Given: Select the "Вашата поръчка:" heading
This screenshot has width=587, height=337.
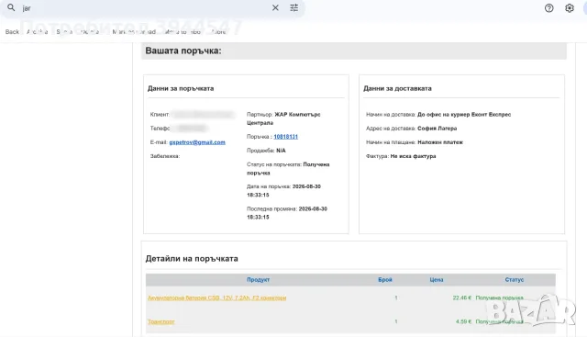Looking at the screenshot, I should pos(183,51).
